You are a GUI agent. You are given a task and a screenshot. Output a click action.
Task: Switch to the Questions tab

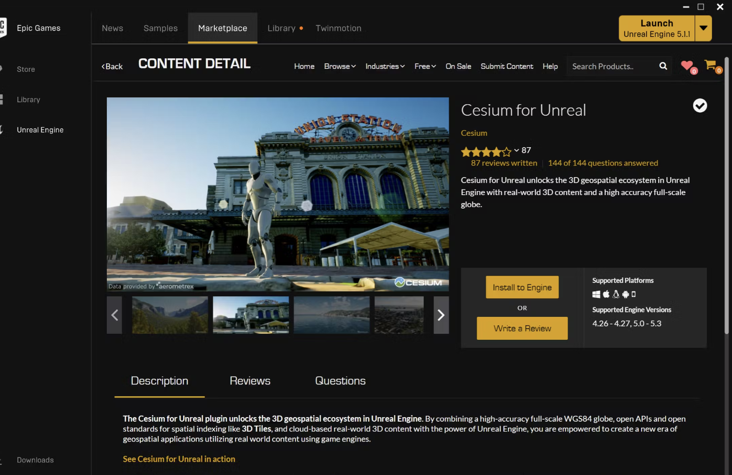pos(340,381)
